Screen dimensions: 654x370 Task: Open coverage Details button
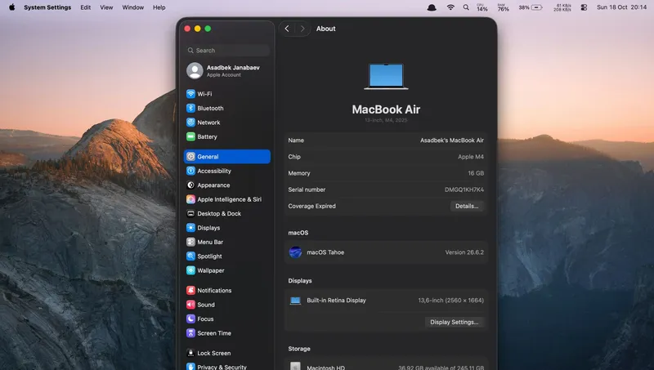(467, 206)
